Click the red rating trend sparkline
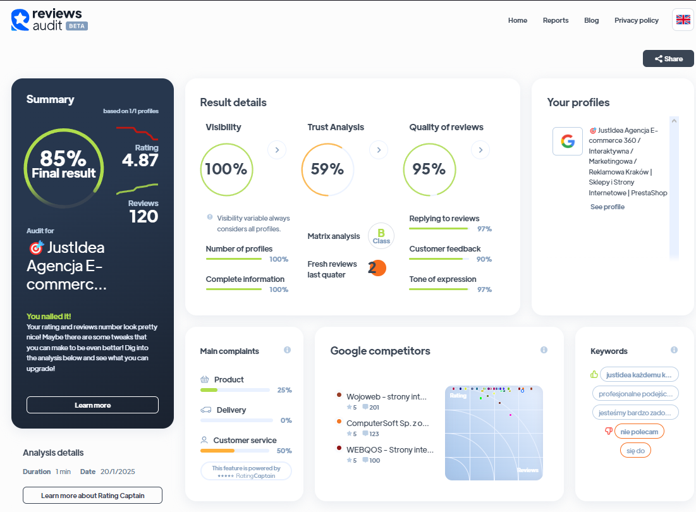Viewport: 696px width, 512px height. pos(137,133)
